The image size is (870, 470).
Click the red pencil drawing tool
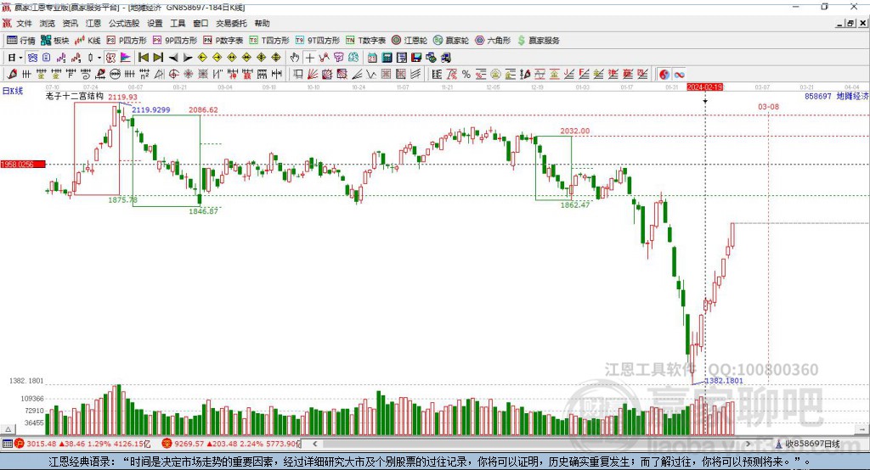pos(12,75)
